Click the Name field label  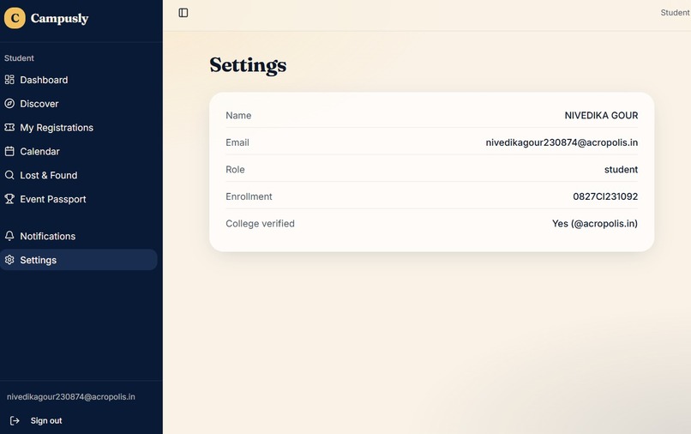[238, 115]
